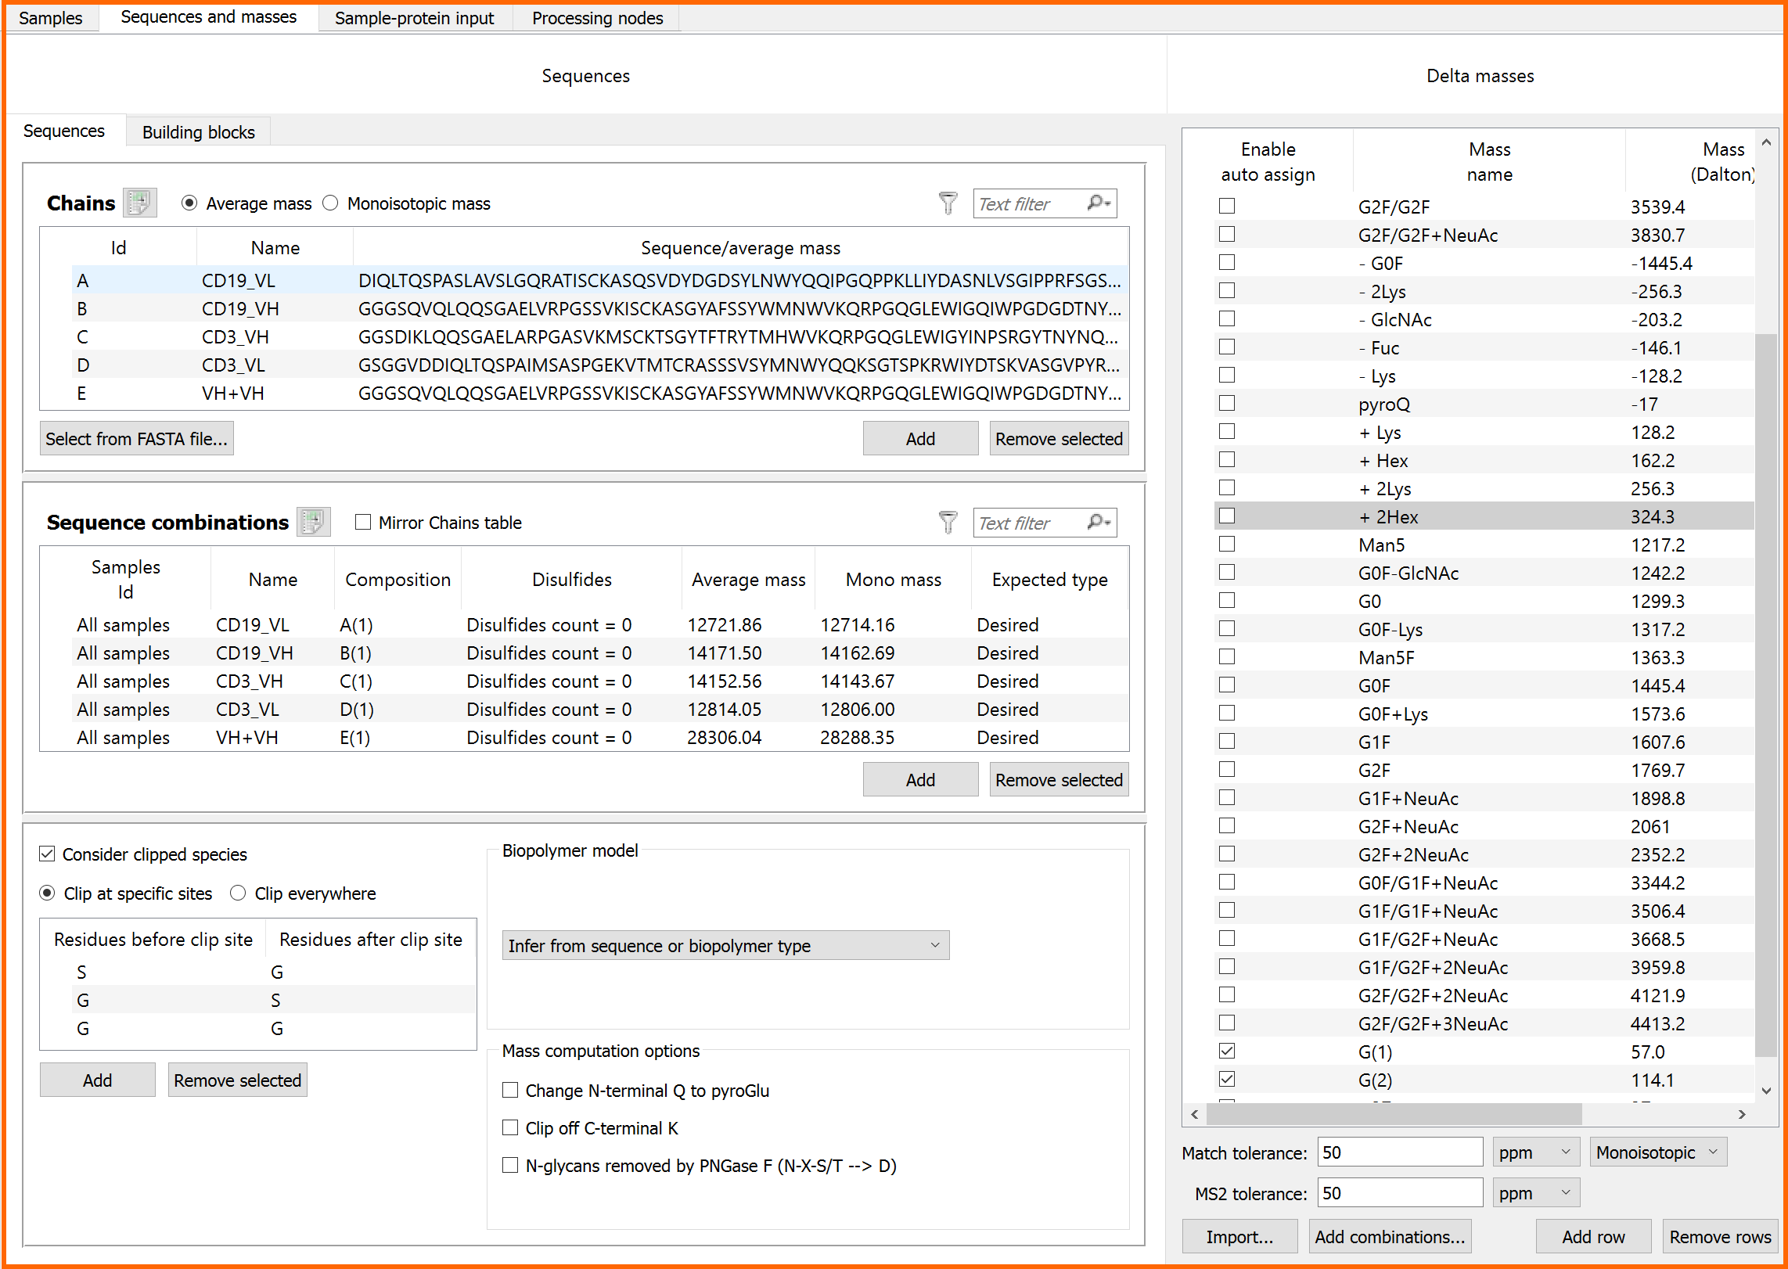Select Clip at specific sites option
This screenshot has height=1269, width=1788.
(x=47, y=893)
